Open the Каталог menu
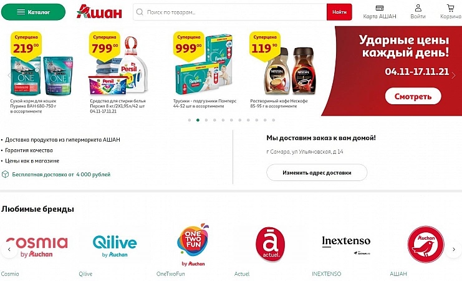Screen dimensions: 462x281 tap(33, 12)
